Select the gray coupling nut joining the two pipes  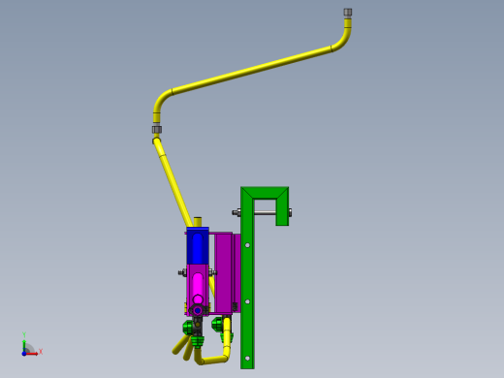tap(157, 129)
